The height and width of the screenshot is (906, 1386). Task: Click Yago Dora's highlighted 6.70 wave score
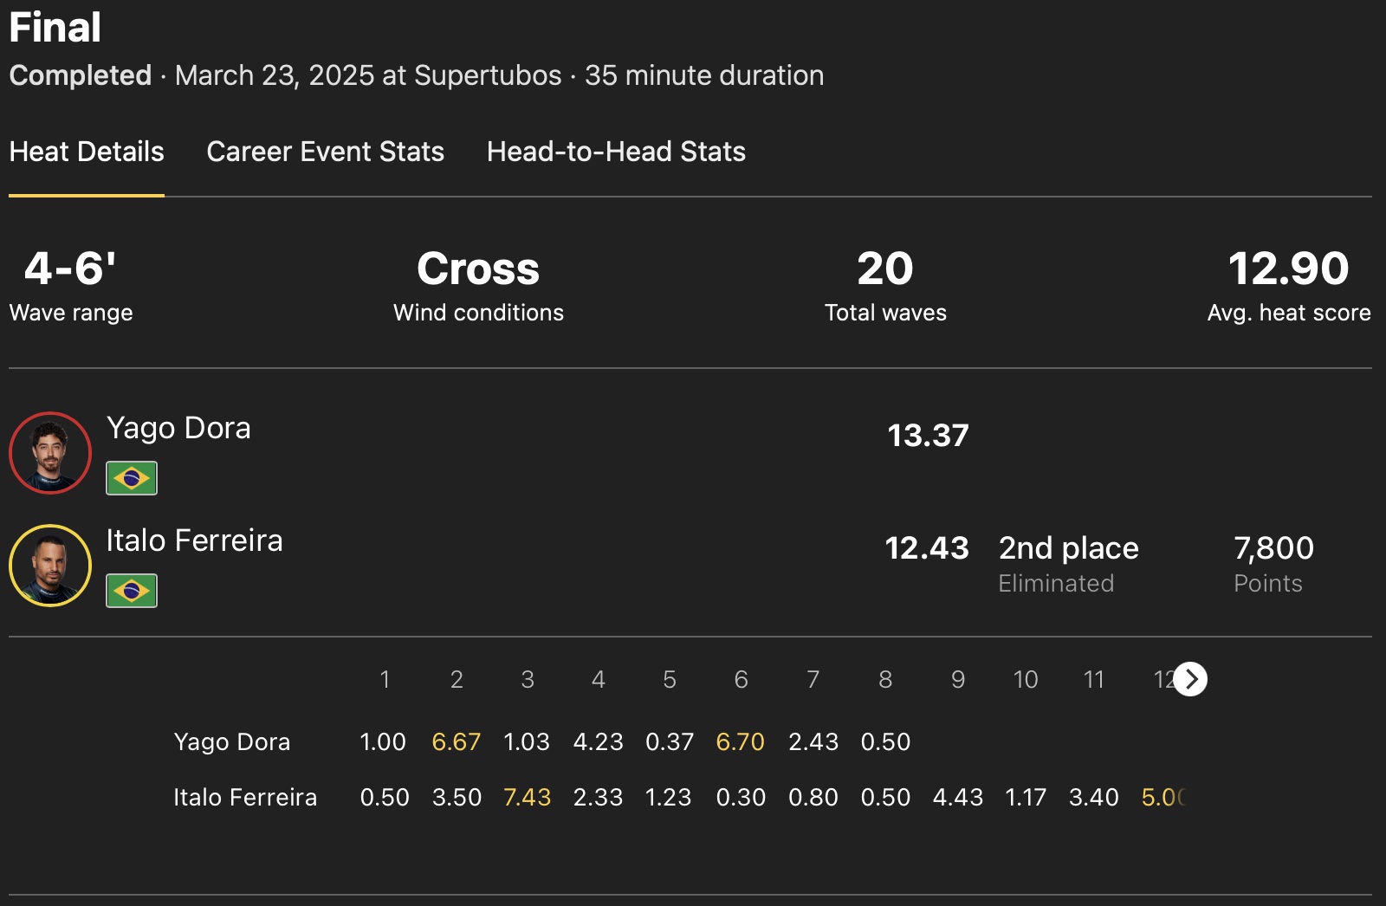click(x=740, y=742)
